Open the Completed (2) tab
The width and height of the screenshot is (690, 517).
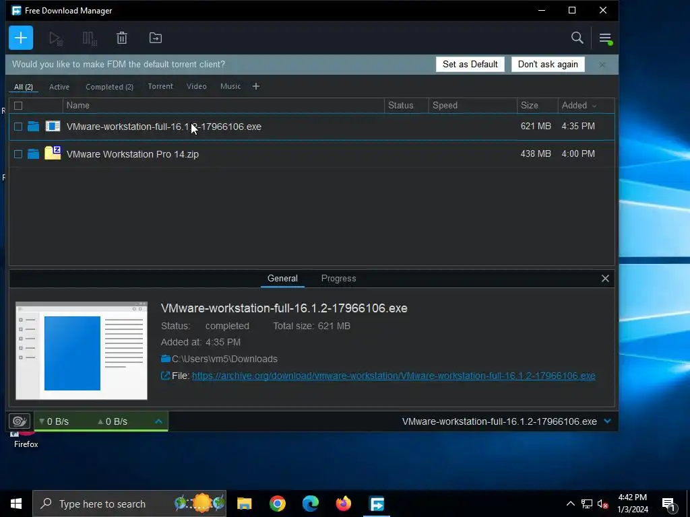(109, 87)
